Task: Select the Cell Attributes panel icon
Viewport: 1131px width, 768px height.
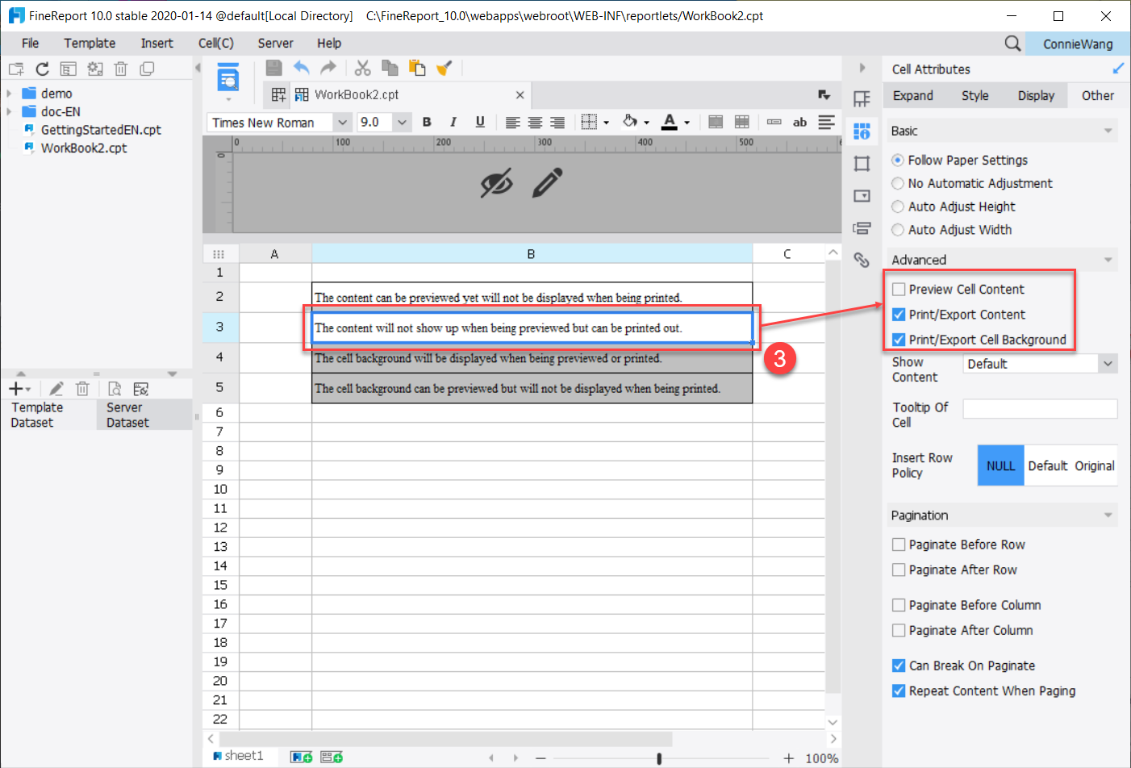Action: 862,131
